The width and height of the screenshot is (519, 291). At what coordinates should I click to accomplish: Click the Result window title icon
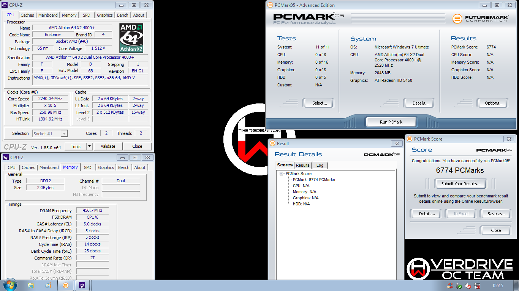tap(272, 144)
